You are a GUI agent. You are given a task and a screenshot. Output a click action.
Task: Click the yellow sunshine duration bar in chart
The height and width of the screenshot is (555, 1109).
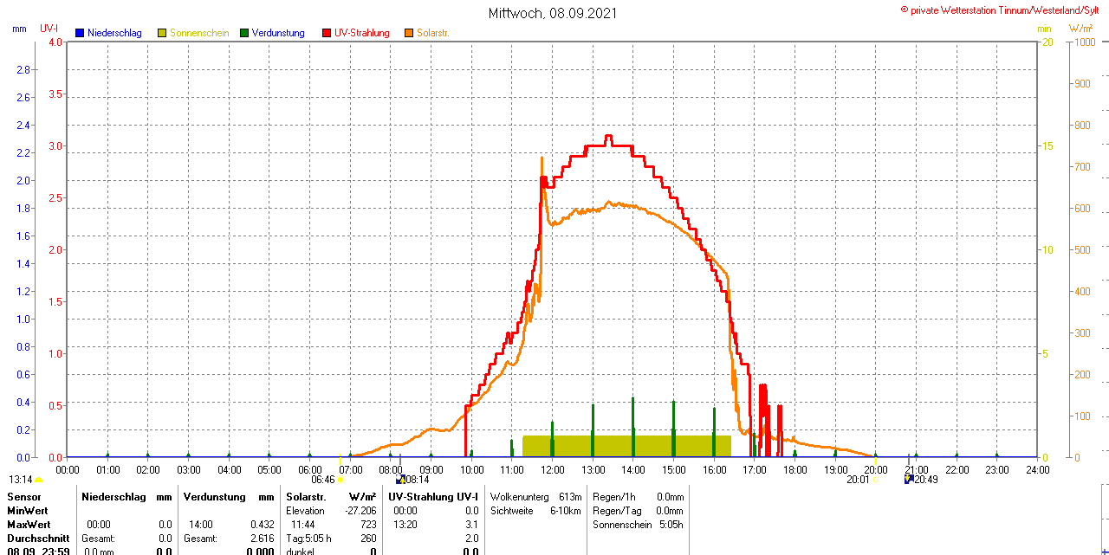point(626,445)
